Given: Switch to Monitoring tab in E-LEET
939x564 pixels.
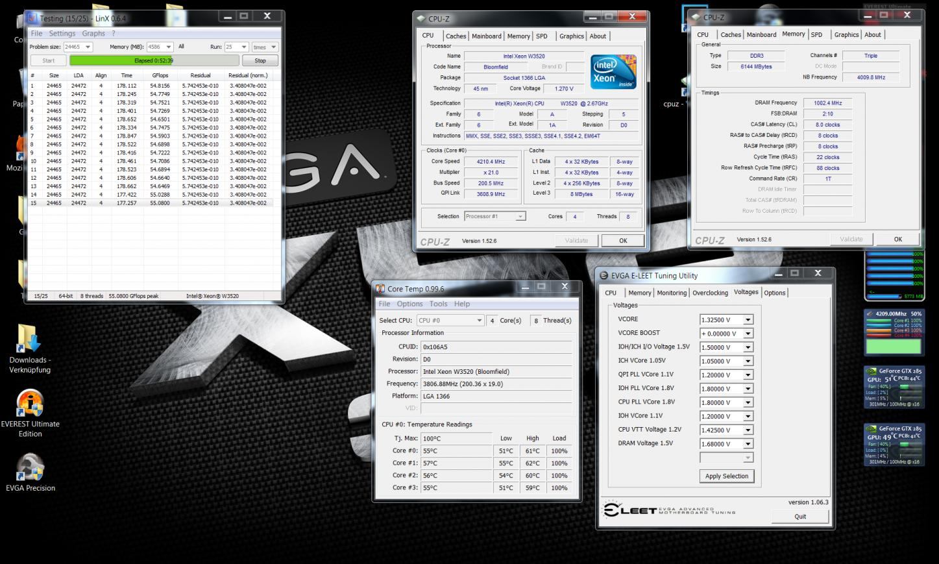Looking at the screenshot, I should (672, 293).
